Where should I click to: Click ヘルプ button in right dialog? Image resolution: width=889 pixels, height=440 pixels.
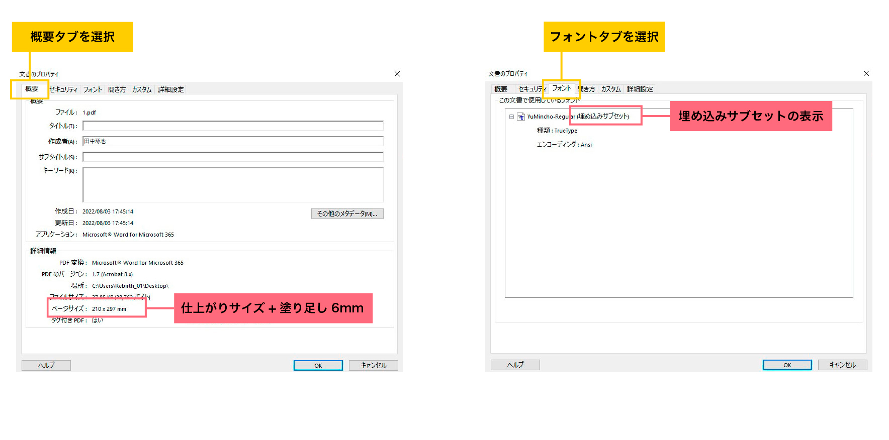pos(515,365)
